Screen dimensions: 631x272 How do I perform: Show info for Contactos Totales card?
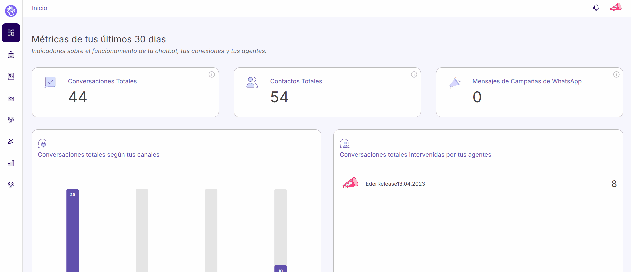(x=414, y=74)
